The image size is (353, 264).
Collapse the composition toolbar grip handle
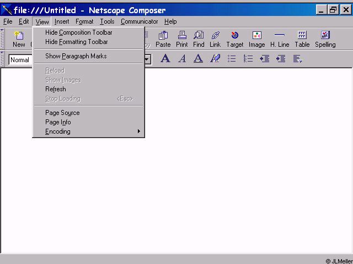pos(2,39)
